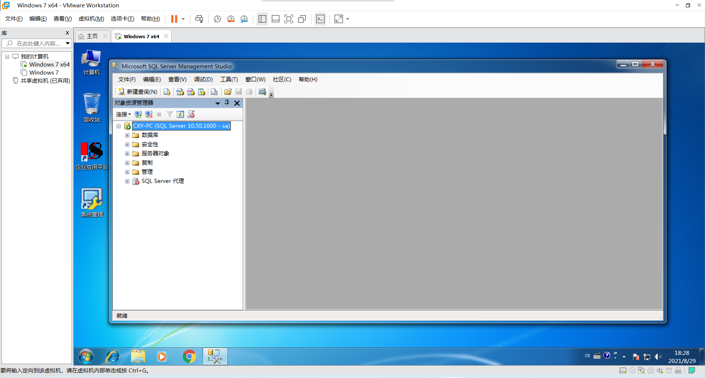
Task: Open the 工具(T) menu in SSMS
Action: pos(229,79)
